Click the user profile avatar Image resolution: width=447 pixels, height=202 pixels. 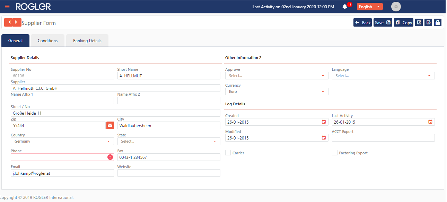pyautogui.click(x=396, y=7)
